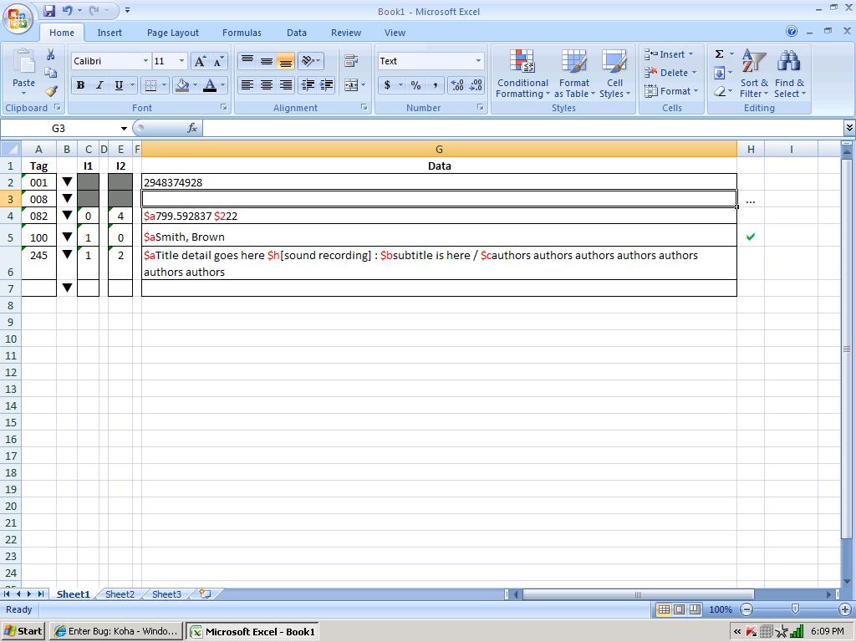Click the Conditional Formatting icon

point(522,74)
